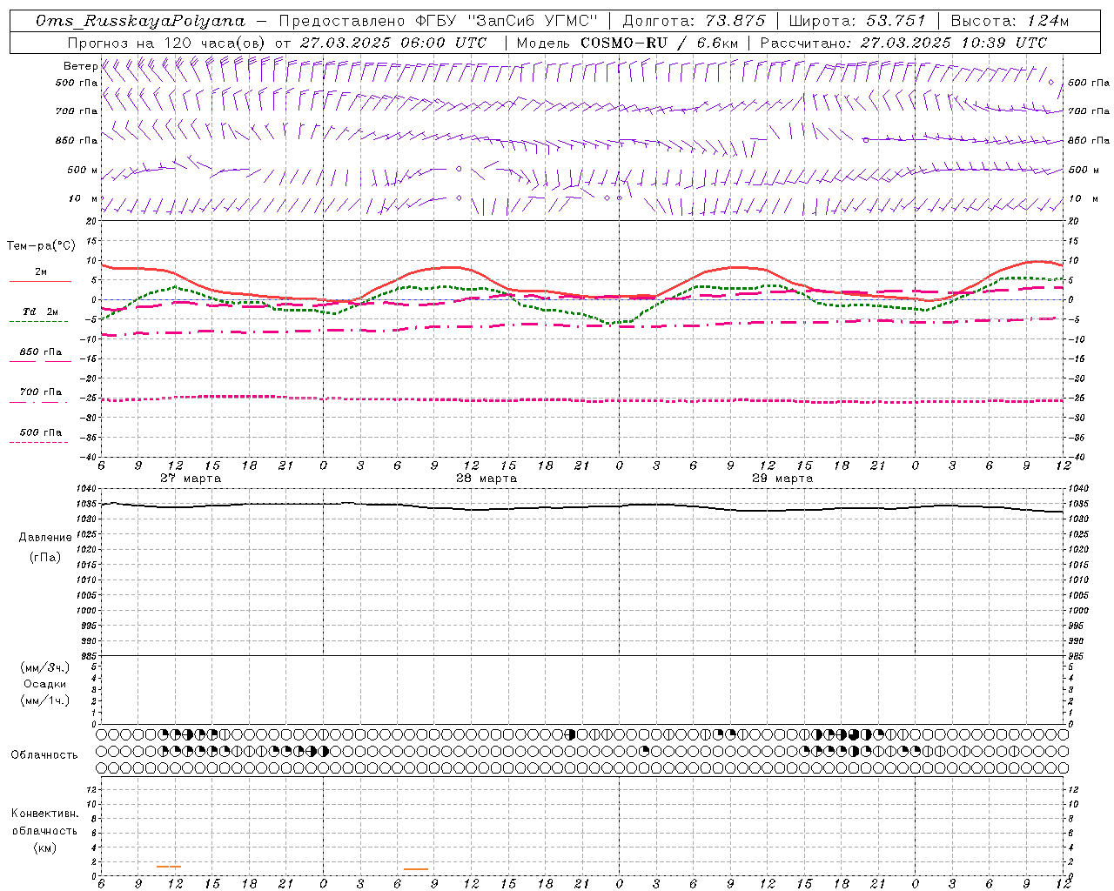Click the black pressure curve line
Image resolution: width=1114 pixels, height=891 pixels.
pos(581,507)
